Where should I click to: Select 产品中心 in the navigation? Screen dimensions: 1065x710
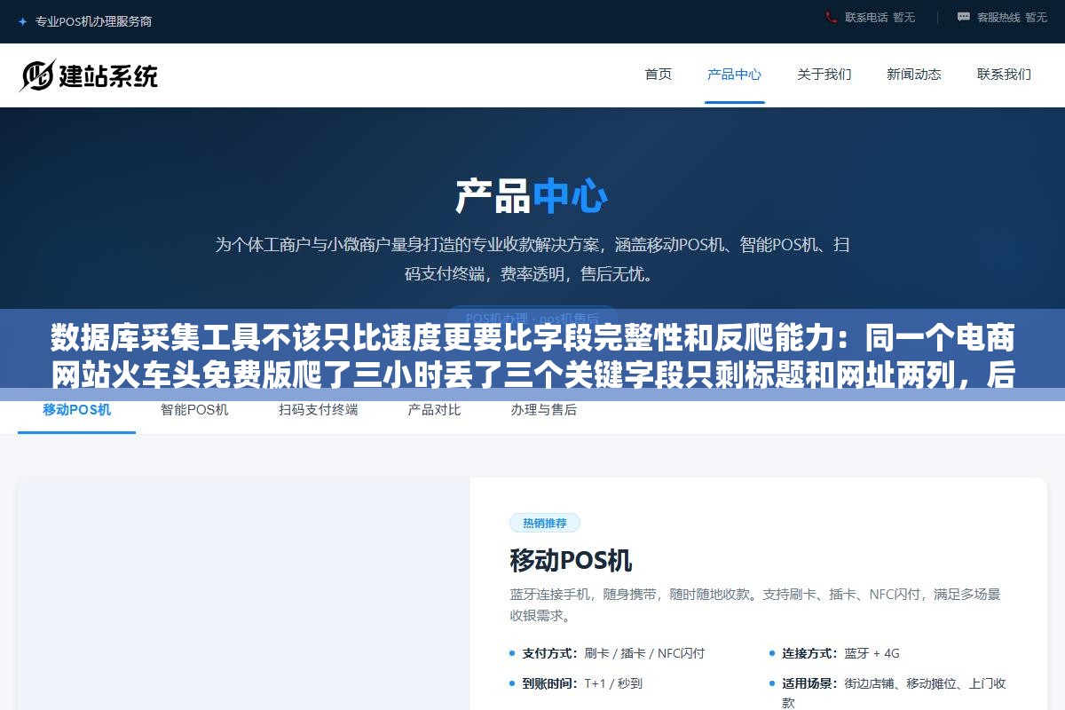tap(735, 75)
